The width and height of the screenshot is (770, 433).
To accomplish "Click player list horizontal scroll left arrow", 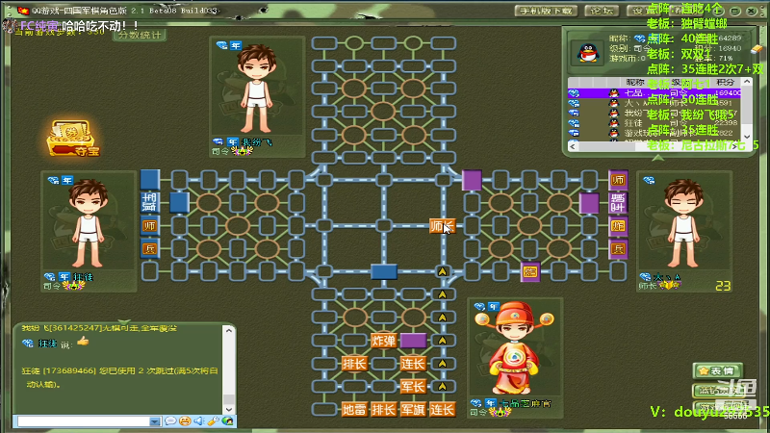I will pyautogui.click(x=572, y=146).
